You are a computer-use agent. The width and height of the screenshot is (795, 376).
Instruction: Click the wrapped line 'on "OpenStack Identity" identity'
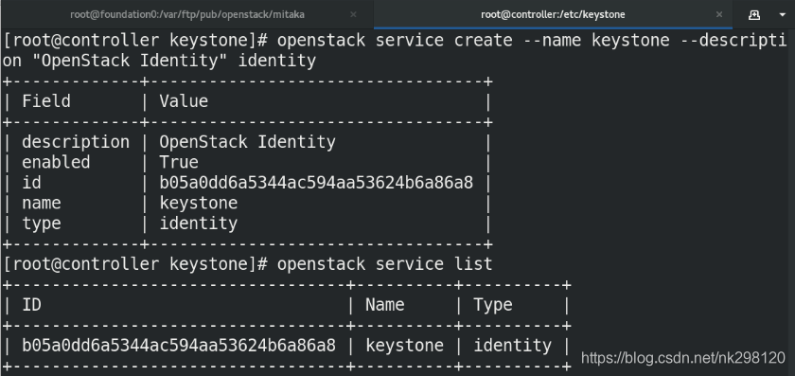point(159,61)
